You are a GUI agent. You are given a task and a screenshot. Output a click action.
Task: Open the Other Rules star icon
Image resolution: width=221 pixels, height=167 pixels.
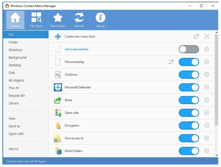[58, 20]
